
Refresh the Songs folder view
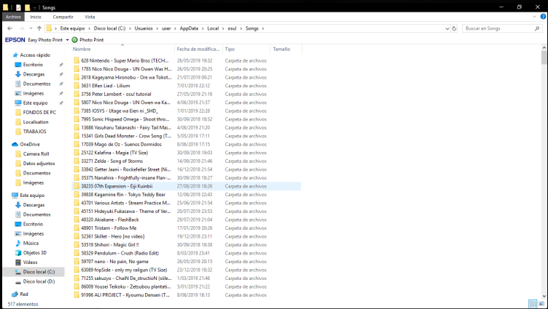[x=454, y=28]
